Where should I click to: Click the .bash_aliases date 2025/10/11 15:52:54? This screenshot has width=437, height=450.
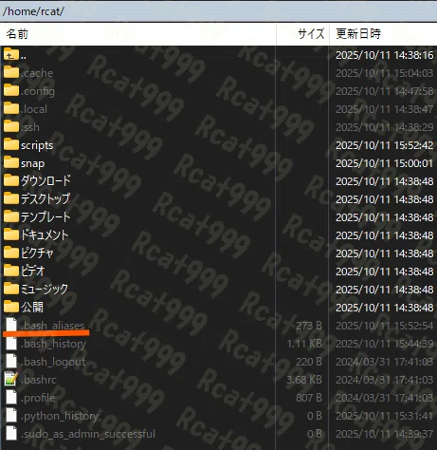(x=385, y=326)
